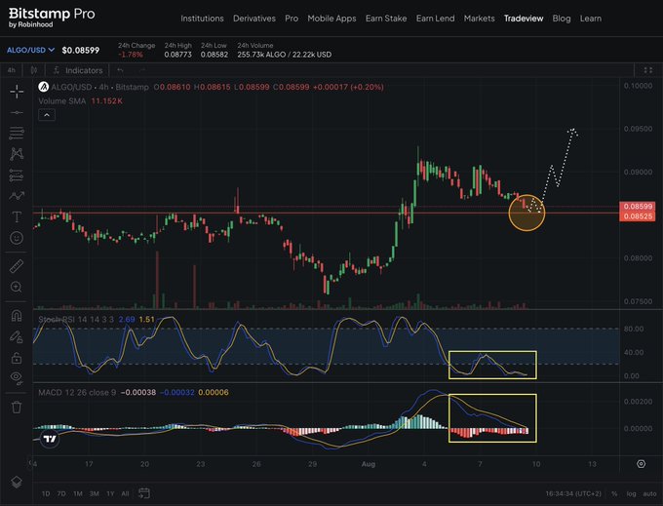Activate the zoom in tool
This screenshot has width=663, height=506.
pyautogui.click(x=17, y=287)
